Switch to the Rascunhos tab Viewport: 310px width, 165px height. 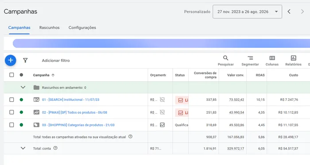pos(50,27)
